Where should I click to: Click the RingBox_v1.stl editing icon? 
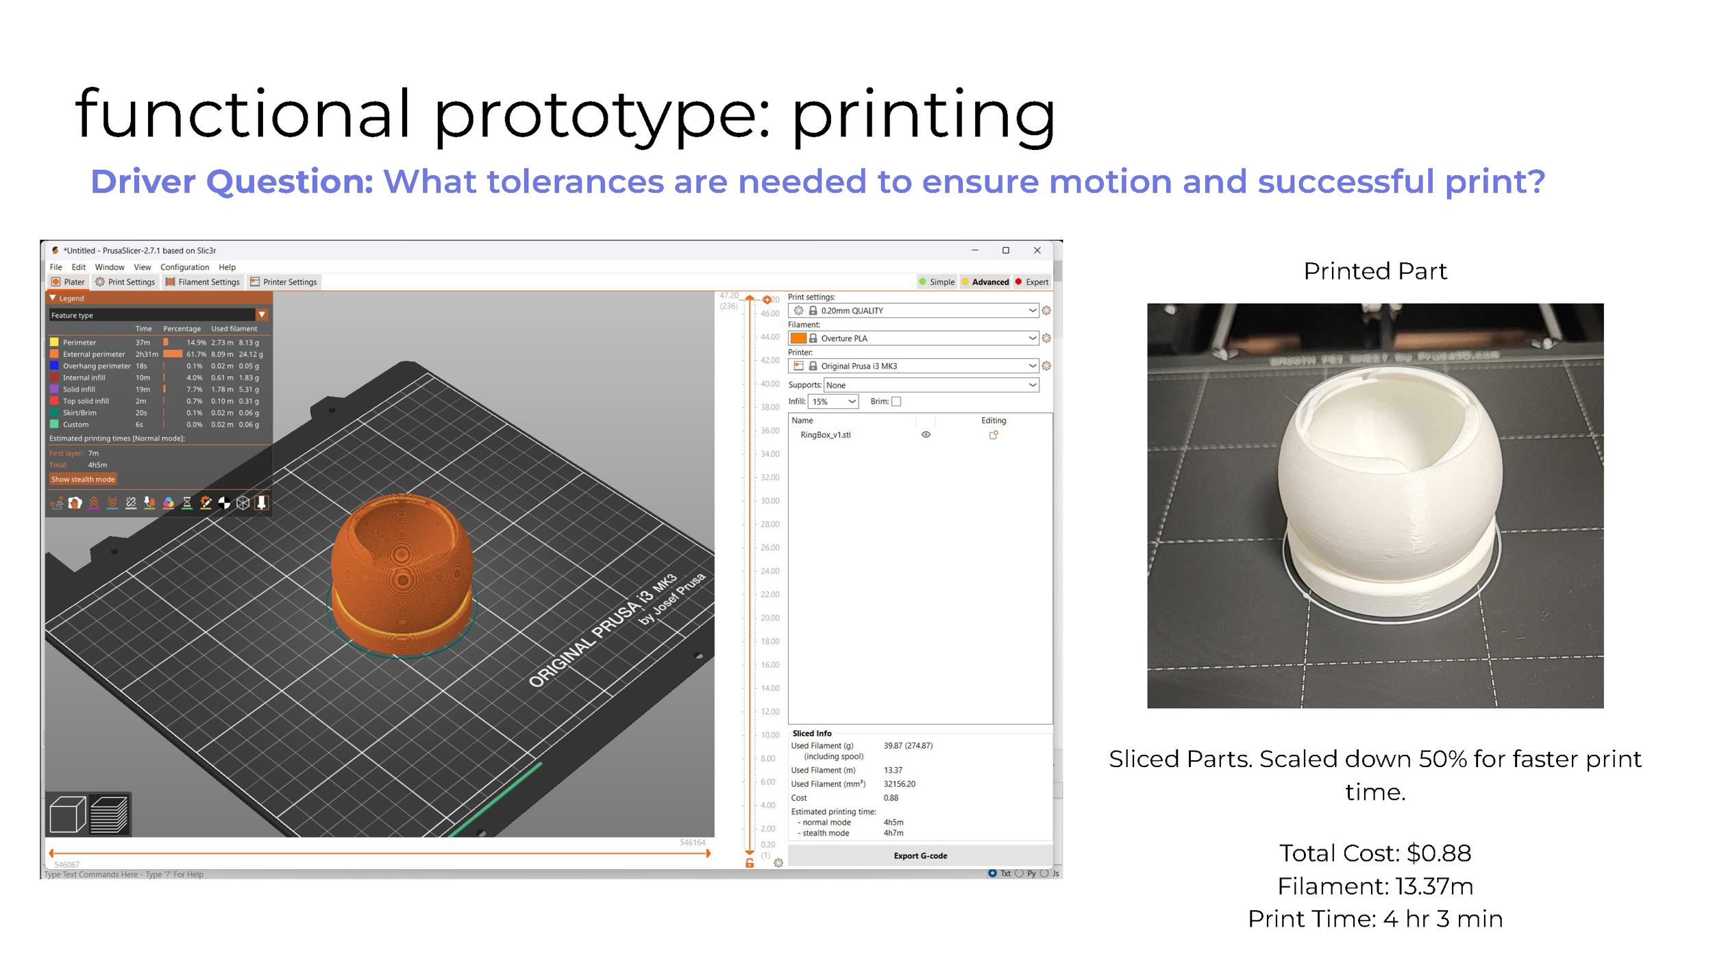(994, 435)
